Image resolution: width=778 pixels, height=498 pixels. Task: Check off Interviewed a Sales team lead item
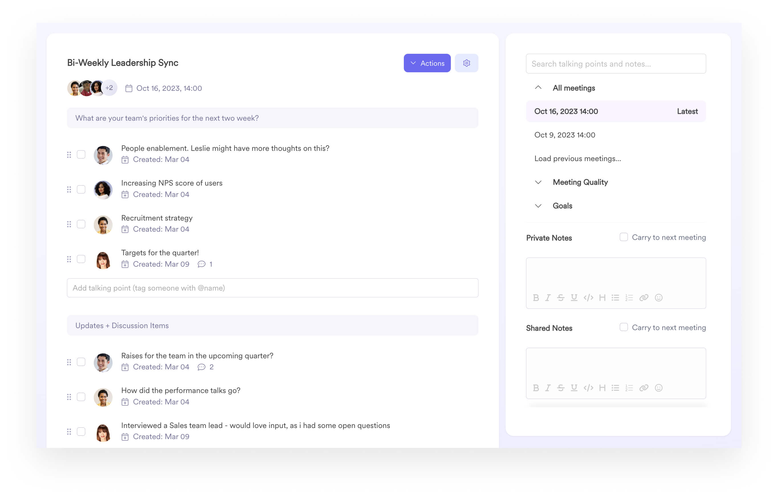coord(81,432)
